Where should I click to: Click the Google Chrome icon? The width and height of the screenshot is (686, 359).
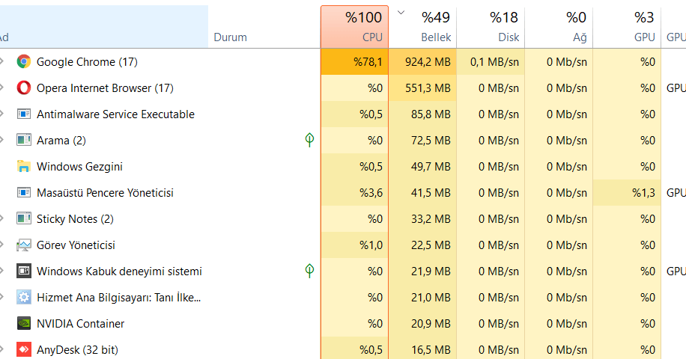23,62
